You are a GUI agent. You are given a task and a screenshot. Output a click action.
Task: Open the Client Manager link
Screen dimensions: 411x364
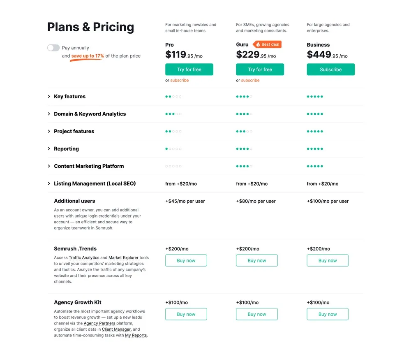coord(116,329)
